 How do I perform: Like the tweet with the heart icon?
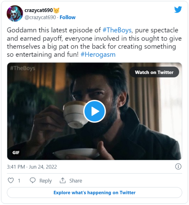pos(11,181)
